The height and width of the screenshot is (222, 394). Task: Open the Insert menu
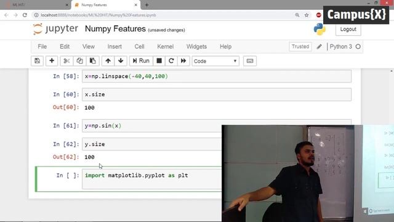115,47
